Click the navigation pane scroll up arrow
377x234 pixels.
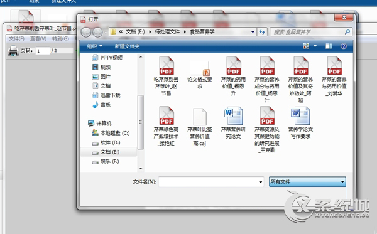click(141, 57)
